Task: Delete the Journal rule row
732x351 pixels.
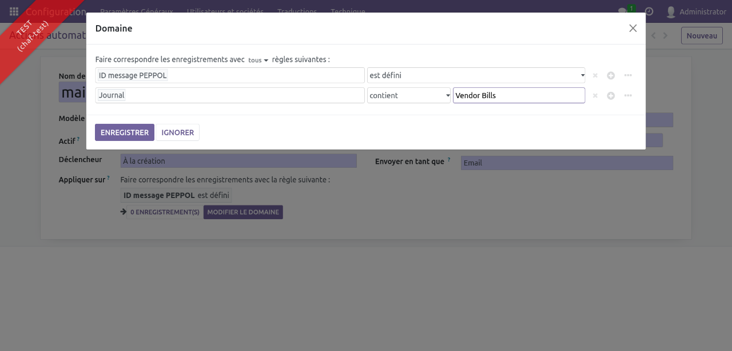Action: coord(595,96)
